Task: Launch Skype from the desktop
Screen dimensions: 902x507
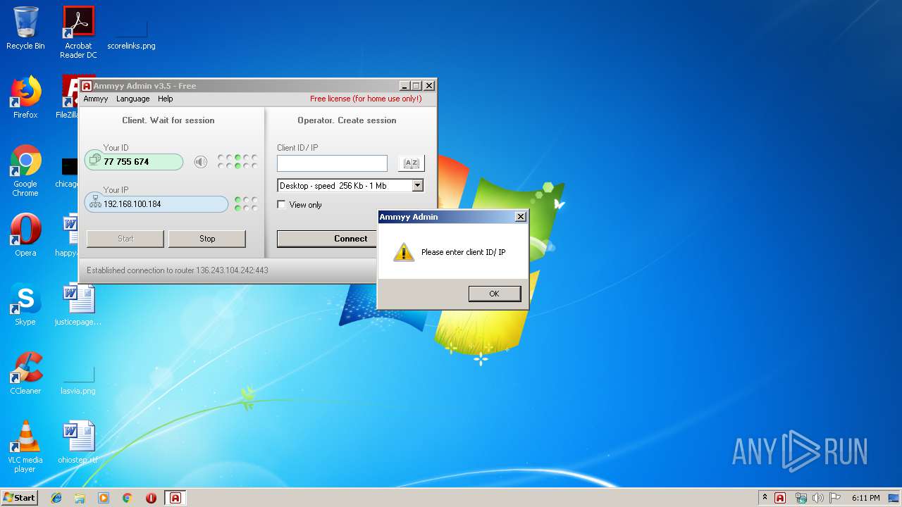Action: 25,304
